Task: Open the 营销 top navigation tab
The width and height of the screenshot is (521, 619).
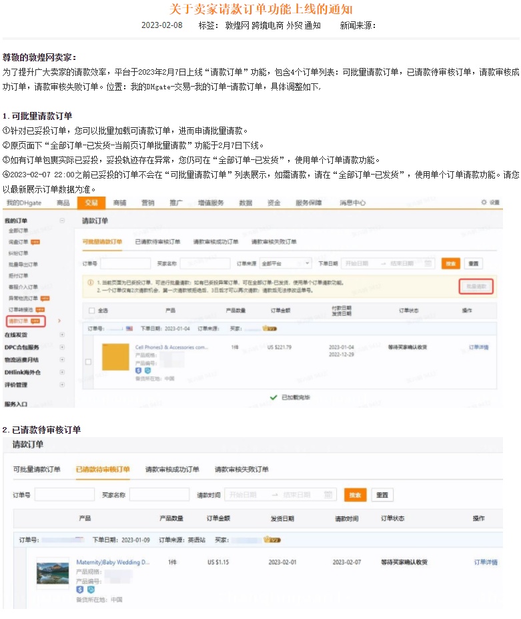Action: click(x=148, y=203)
